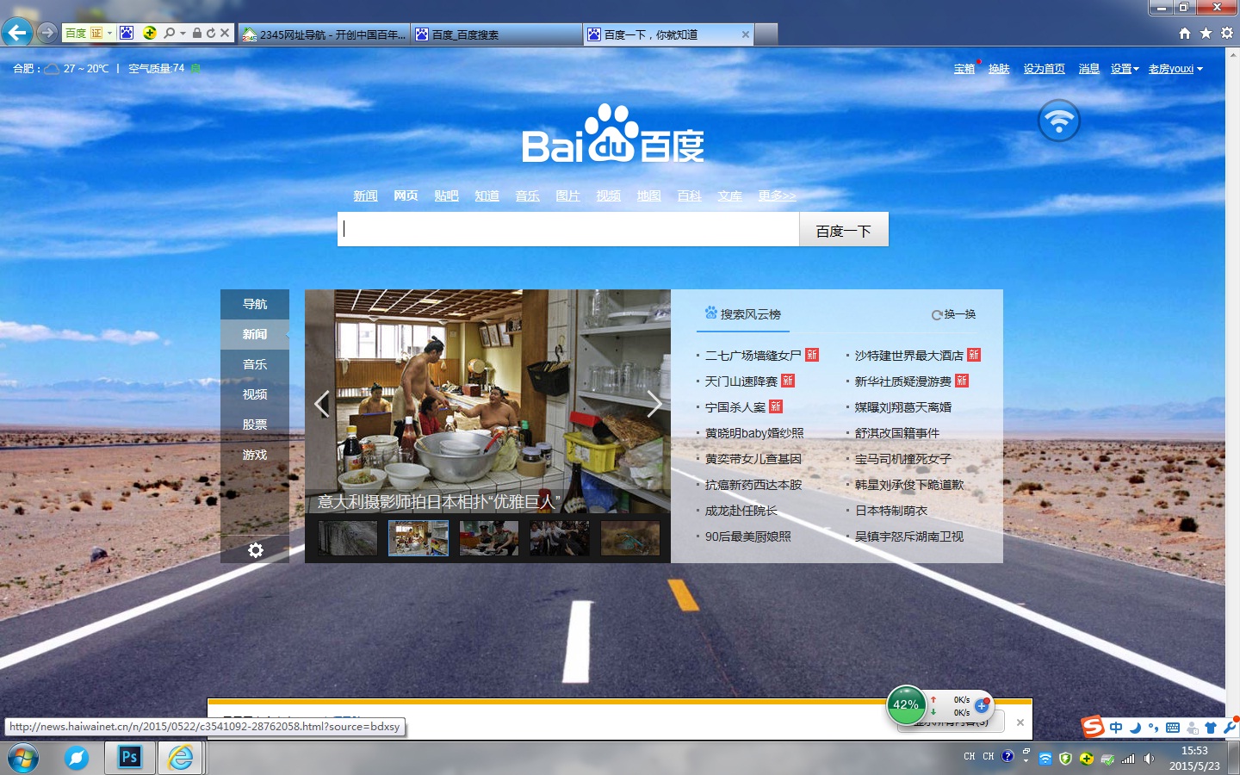
Task: Go back with the browser Back arrow
Action: point(16,33)
